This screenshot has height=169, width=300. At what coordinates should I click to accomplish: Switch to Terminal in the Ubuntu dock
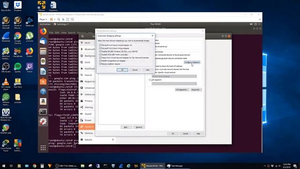[x=43, y=112]
